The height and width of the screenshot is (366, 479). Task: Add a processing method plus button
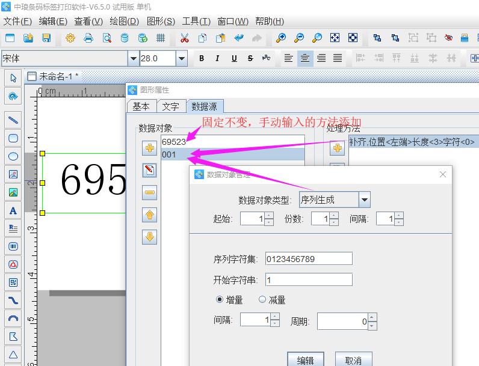337,148
